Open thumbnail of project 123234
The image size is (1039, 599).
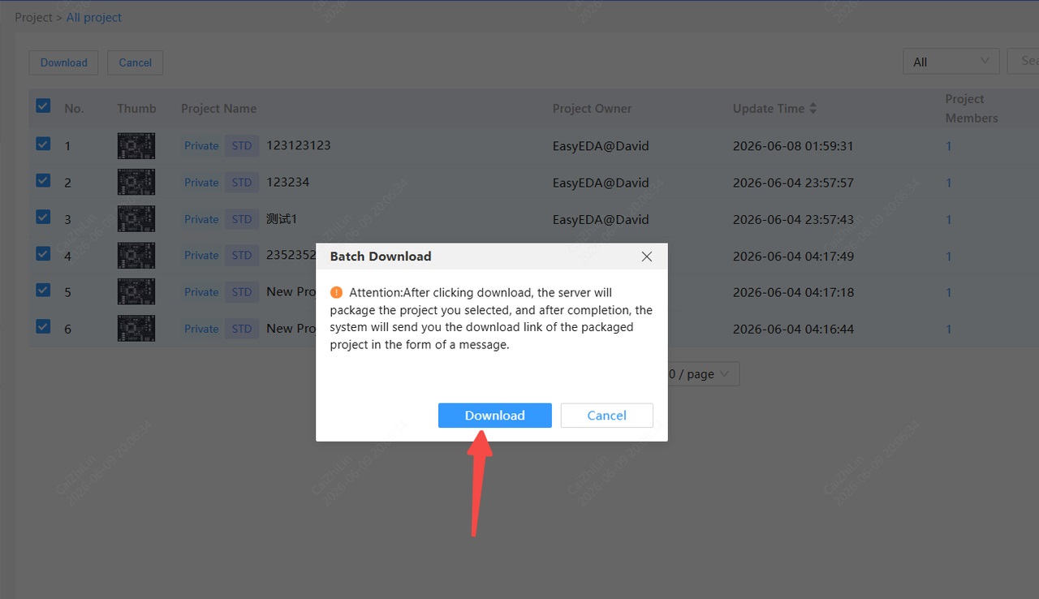pos(136,183)
